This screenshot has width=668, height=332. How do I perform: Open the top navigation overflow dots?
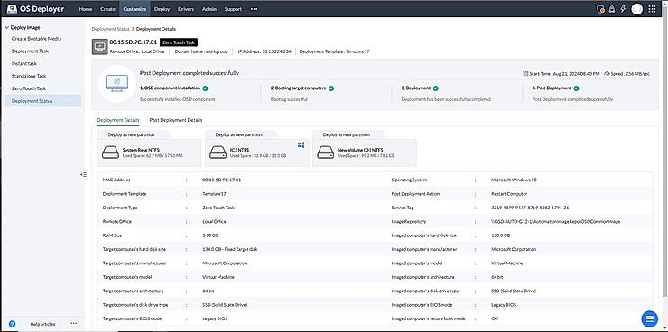[254, 9]
